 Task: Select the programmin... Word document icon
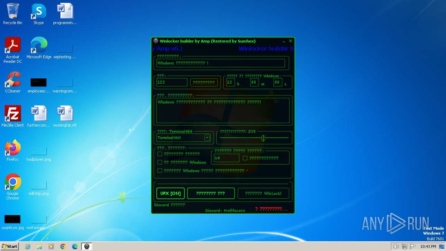tap(65, 14)
